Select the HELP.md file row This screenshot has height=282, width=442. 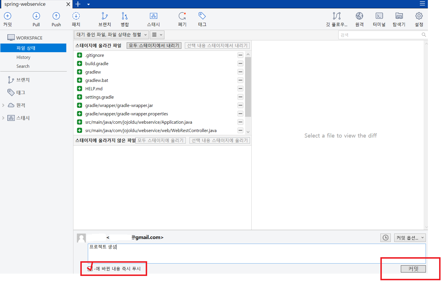[160, 89]
